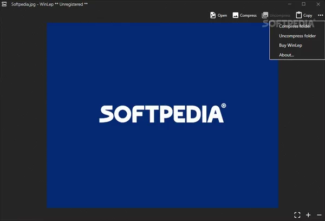Click the Open file icon

213,16
